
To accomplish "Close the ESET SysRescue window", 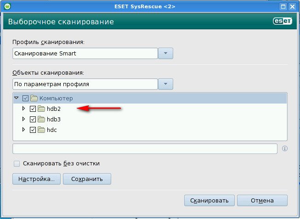I will [x=292, y=7].
